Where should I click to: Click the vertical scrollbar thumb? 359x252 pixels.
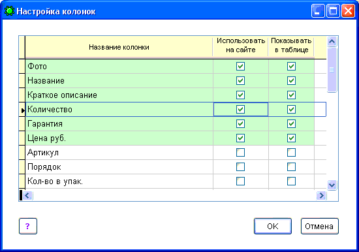click(332, 70)
